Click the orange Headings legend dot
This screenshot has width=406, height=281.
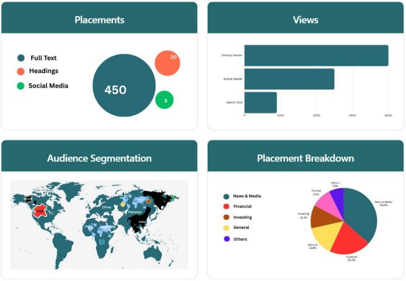pyautogui.click(x=21, y=71)
